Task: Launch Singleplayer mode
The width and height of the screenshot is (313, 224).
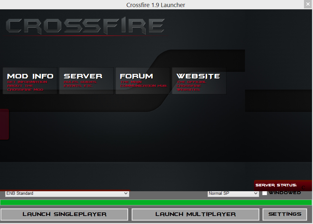Action: (x=64, y=214)
